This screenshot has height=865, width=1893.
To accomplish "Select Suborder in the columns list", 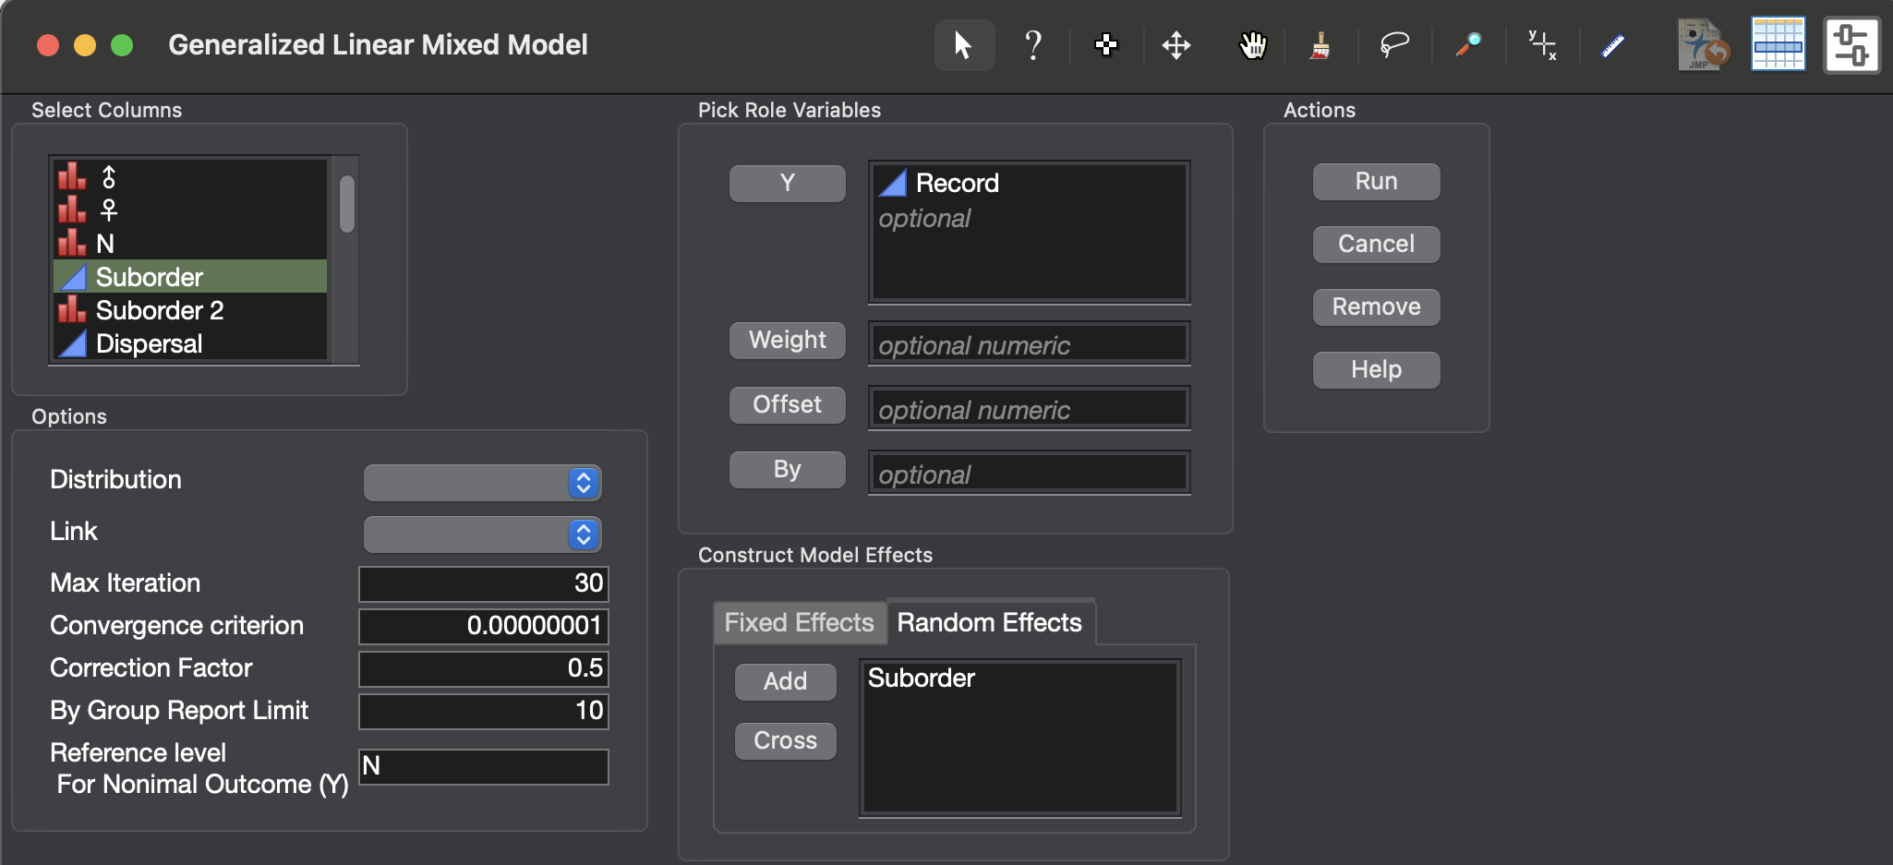I will click(x=149, y=276).
